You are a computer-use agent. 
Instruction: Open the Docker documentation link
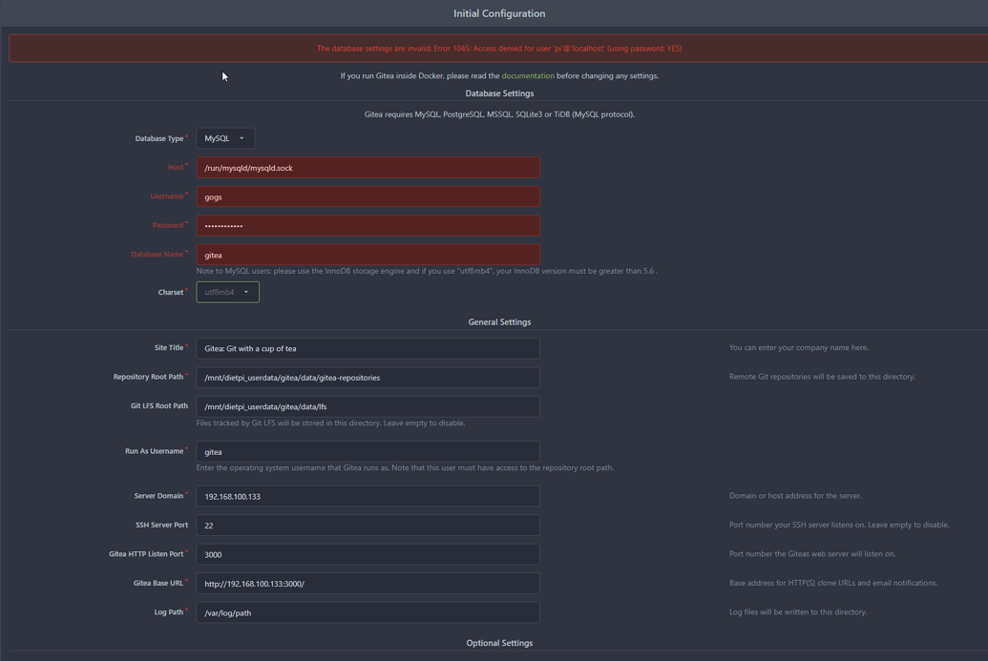[x=528, y=75]
